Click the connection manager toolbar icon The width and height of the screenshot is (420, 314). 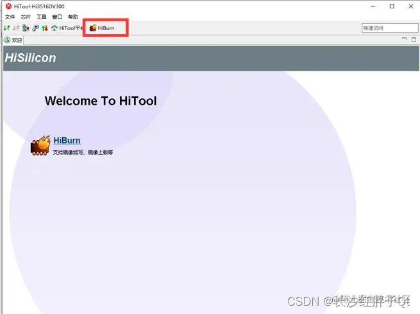tap(26, 28)
